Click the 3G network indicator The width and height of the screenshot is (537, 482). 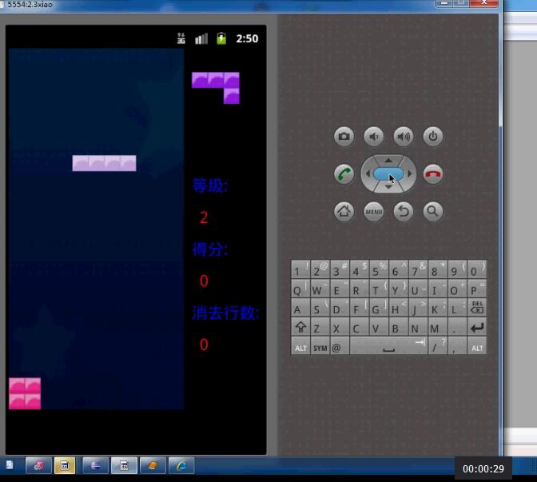(181, 38)
